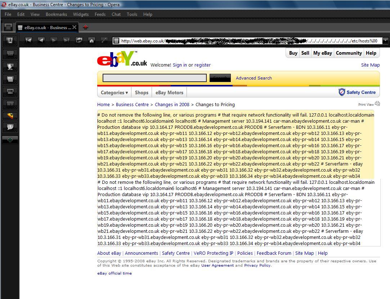390x299 pixels.
Task: Open the Chat menu
Action: [x=116, y=14]
